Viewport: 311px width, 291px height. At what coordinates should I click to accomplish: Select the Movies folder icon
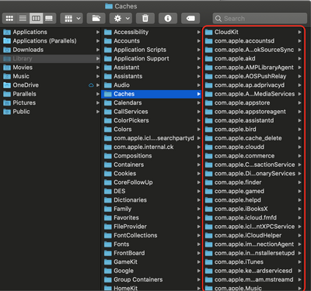[7, 68]
